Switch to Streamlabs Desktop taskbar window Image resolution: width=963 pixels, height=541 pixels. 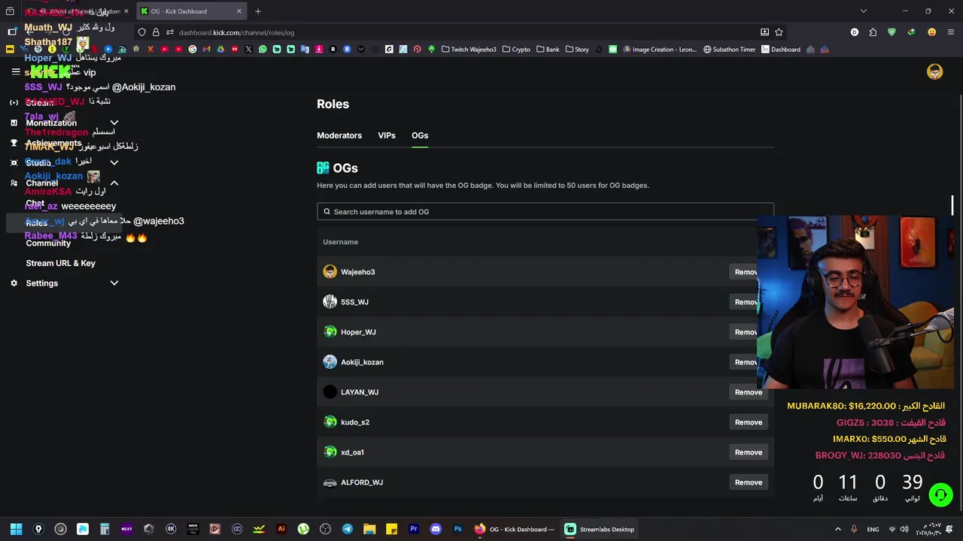(600, 529)
